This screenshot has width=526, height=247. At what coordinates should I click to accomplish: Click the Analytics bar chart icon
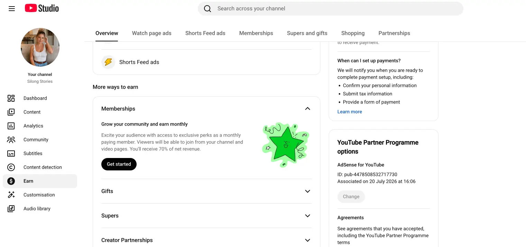[11, 126]
